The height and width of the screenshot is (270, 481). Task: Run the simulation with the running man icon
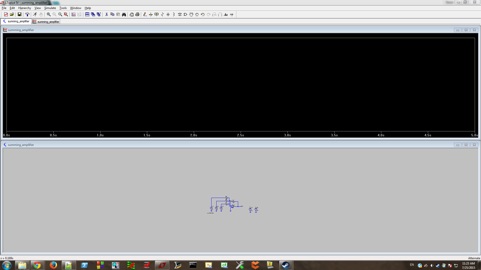(x=35, y=14)
